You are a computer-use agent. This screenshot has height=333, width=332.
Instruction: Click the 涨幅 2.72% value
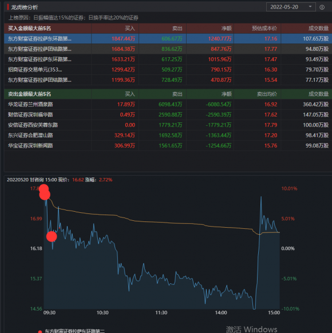pyautogui.click(x=105, y=180)
